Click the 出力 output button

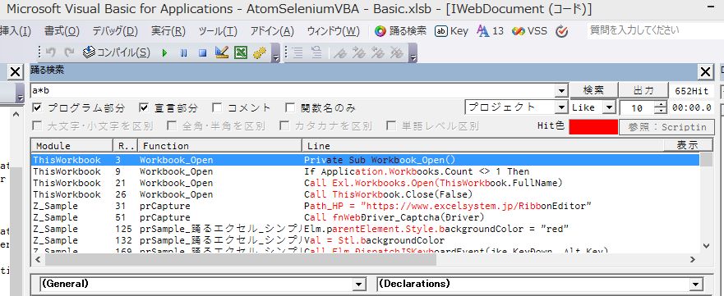(643, 90)
